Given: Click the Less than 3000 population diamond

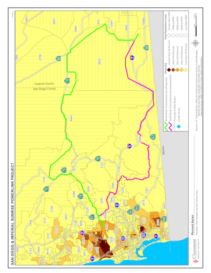Looking at the screenshot, I should pyautogui.click(x=186, y=35).
